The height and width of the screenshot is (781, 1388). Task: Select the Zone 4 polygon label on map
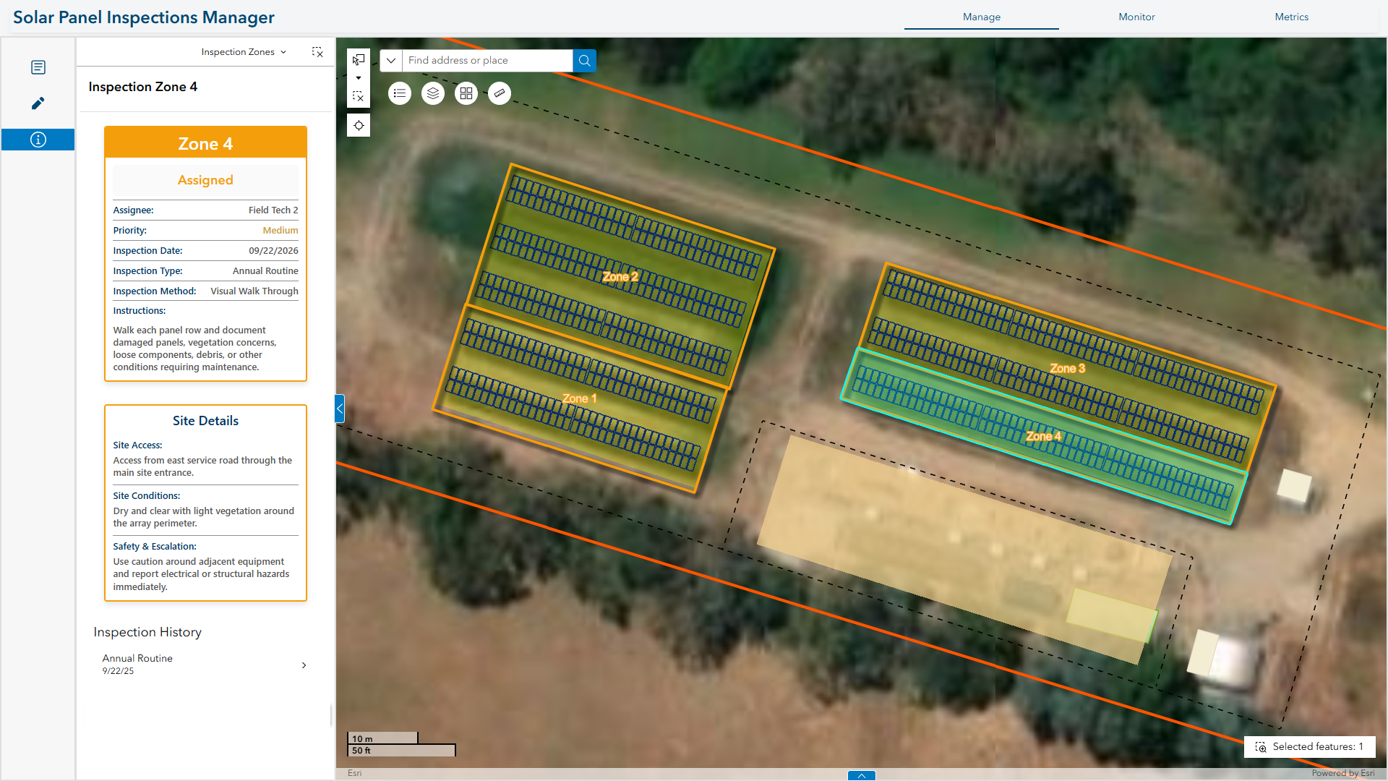tap(1044, 436)
